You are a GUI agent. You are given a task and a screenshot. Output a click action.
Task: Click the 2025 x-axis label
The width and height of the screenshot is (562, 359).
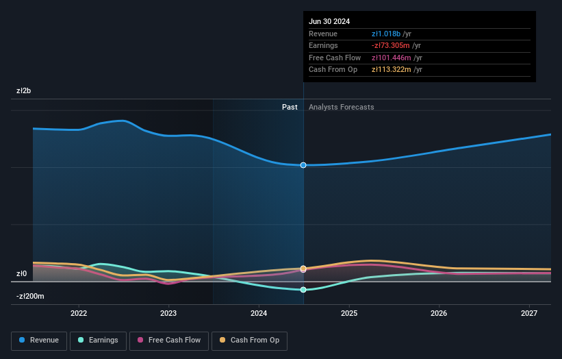point(349,313)
